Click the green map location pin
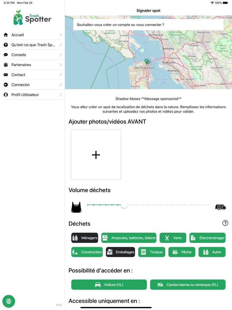Viewport: 232px width, 310px height. tap(146, 61)
